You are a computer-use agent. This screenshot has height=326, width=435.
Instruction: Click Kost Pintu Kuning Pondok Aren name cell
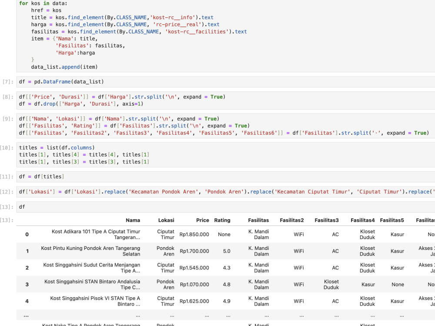click(90, 251)
